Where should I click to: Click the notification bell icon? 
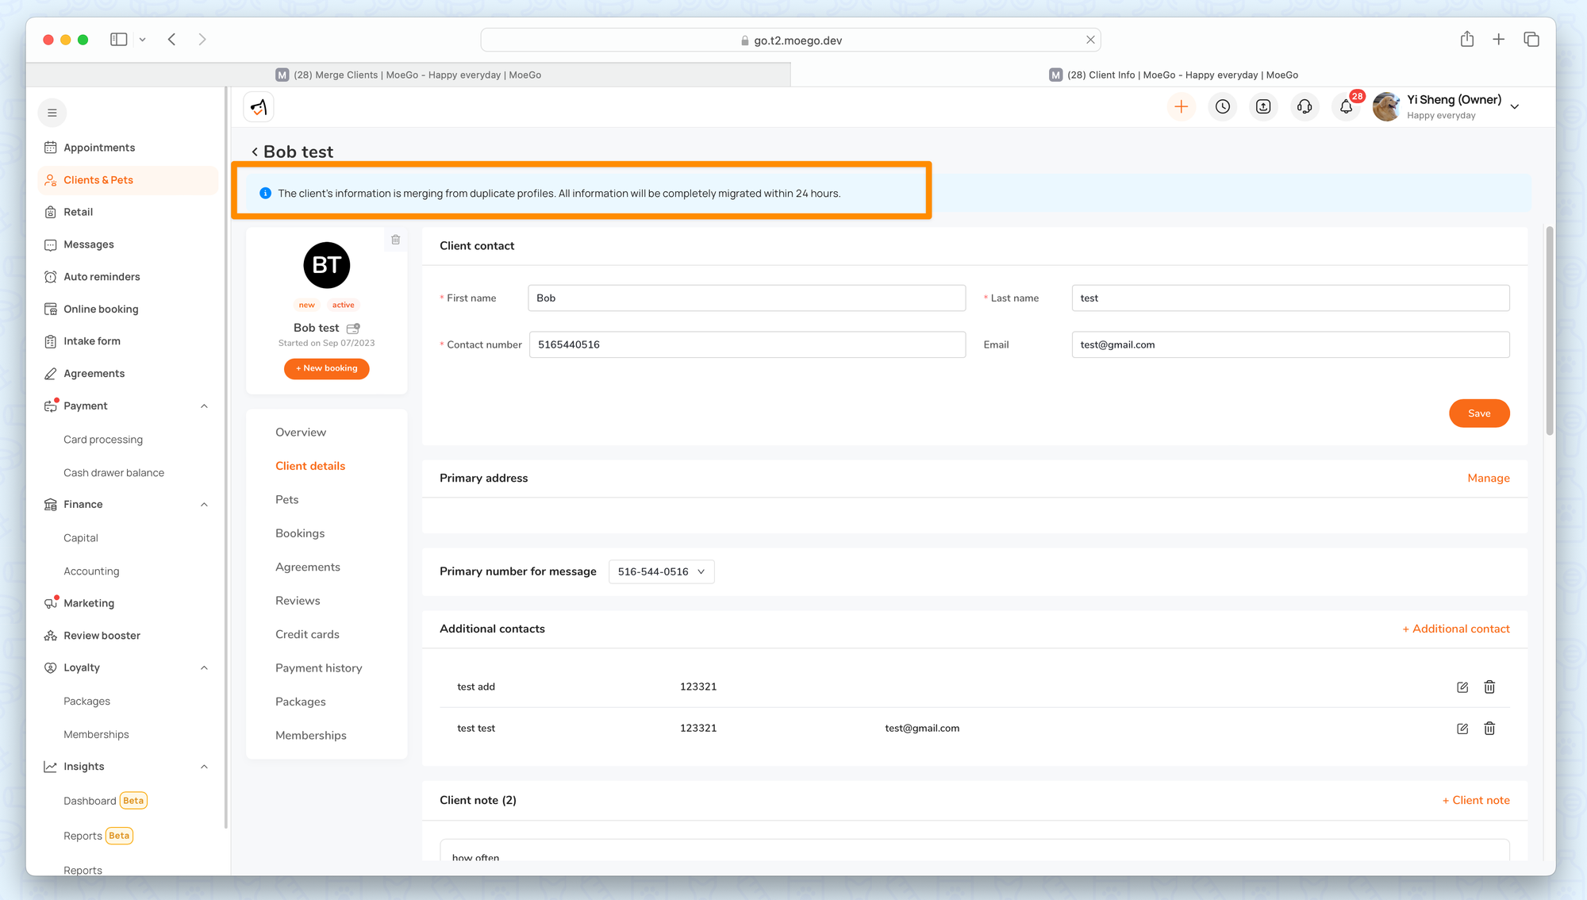point(1346,106)
